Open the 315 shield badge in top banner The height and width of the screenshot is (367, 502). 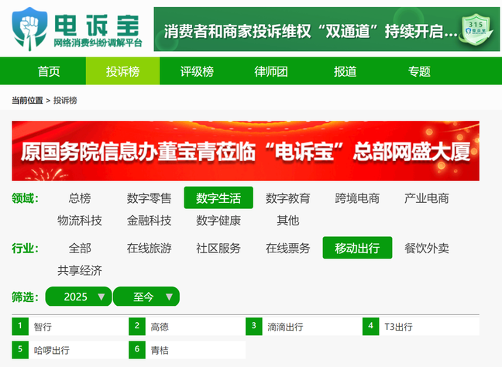tap(476, 29)
